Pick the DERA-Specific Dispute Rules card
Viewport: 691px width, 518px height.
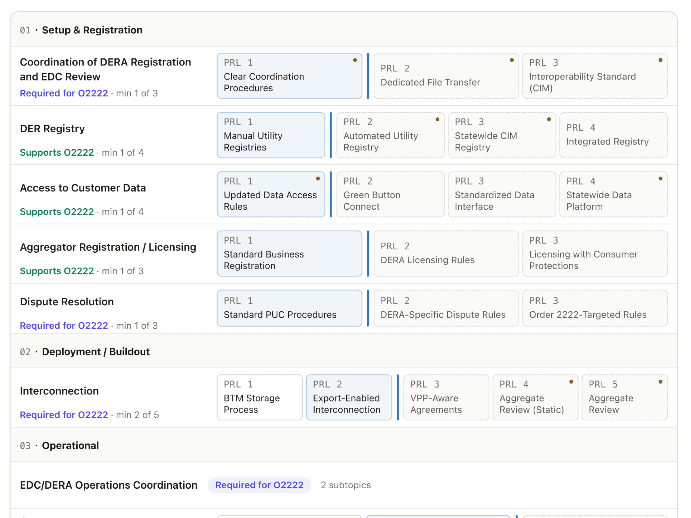[446, 308]
